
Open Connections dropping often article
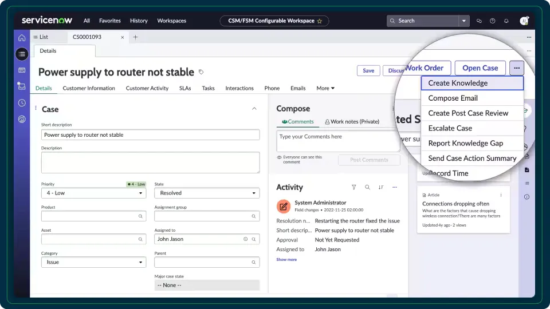coord(455,204)
